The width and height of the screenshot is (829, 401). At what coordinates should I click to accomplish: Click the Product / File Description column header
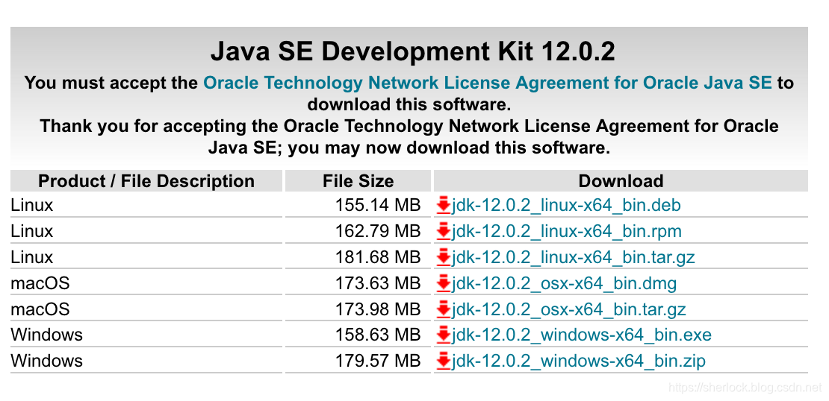point(146,181)
